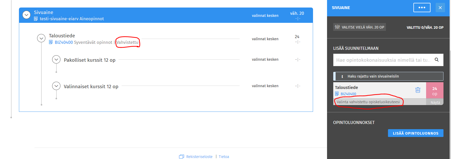Open the Rekisteriseloste link
This screenshot has height=159, width=451.
(199, 156)
